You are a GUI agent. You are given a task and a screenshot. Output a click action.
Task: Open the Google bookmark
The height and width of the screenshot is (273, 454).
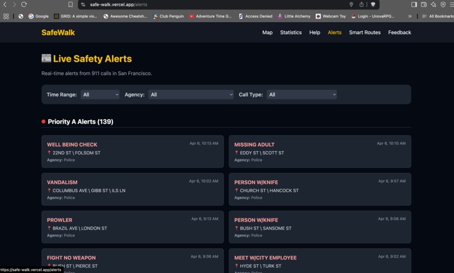38,16
